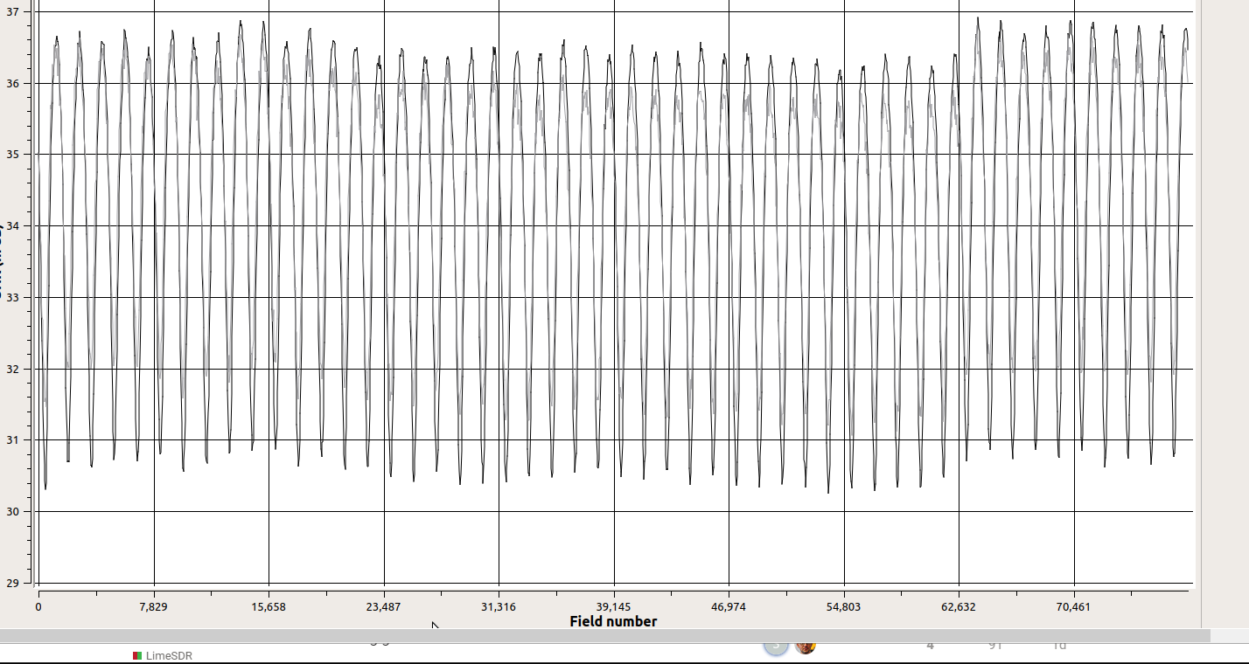Open the LimeSDR tag link
This screenshot has width=1249, height=664.
point(169,656)
